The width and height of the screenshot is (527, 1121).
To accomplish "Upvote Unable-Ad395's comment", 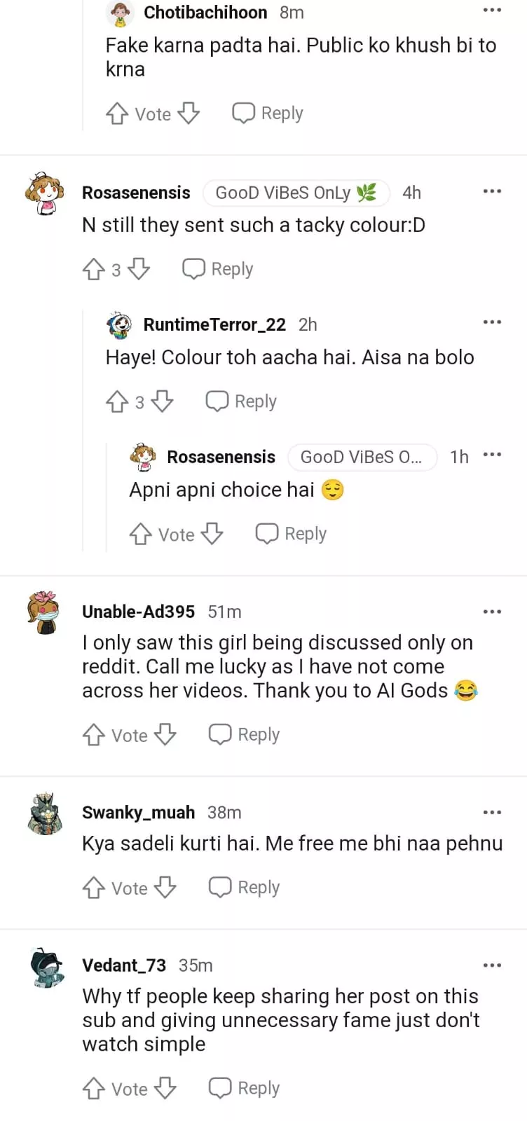I will point(94,735).
